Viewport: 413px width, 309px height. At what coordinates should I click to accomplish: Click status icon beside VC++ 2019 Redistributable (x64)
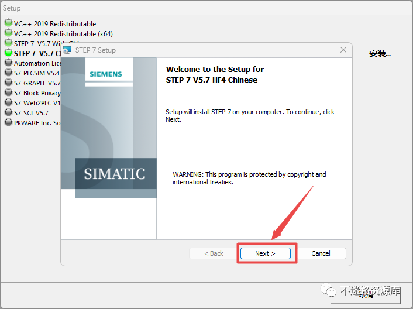[8, 33]
